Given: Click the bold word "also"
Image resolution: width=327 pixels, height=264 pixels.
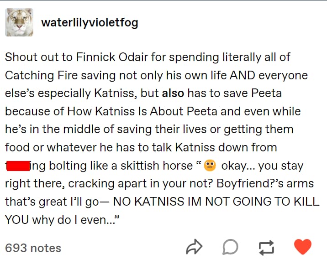Looking at the screenshot, I should tap(173, 93).
